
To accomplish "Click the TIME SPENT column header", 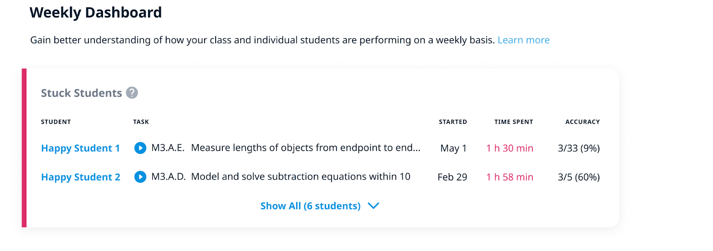I will pyautogui.click(x=513, y=122).
